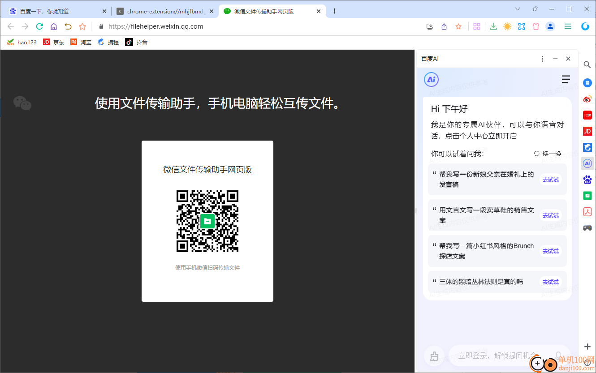Open the game controller icon in sidebar
Screen dimensions: 596x373
pos(587,227)
